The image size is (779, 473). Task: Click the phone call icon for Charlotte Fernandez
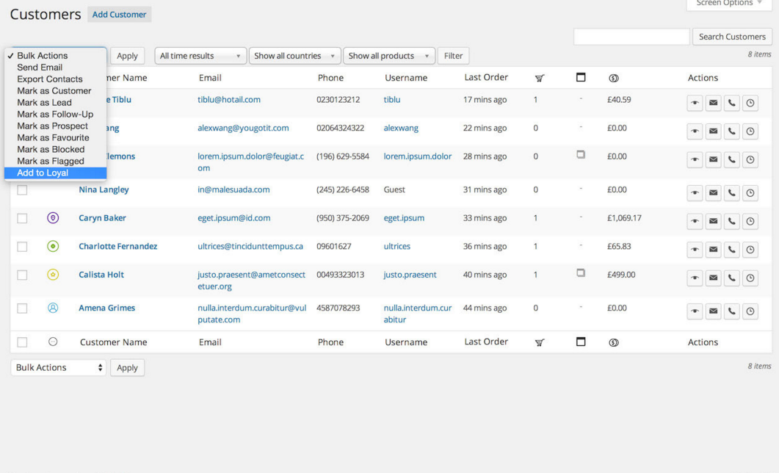click(x=731, y=250)
